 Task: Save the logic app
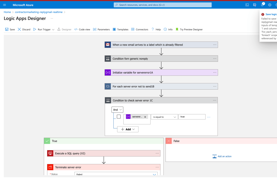(10, 29)
